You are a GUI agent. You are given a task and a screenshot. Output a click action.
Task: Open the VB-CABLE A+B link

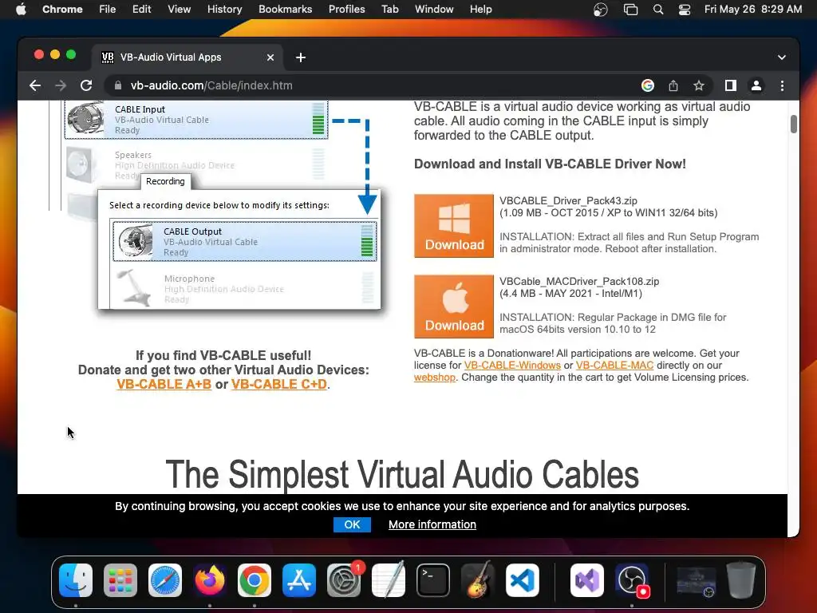point(164,384)
